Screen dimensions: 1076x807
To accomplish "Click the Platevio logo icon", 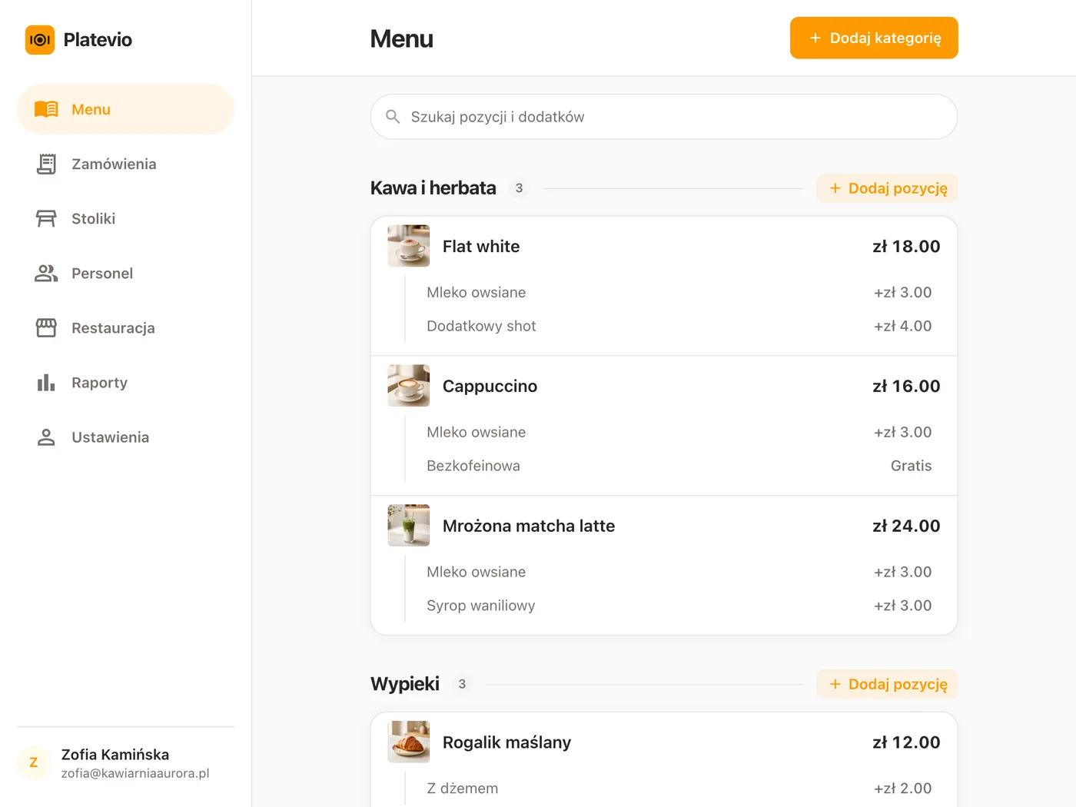I will point(40,40).
